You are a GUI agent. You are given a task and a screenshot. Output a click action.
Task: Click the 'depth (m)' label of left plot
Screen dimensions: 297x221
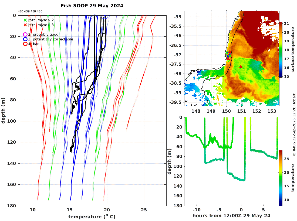3,110
